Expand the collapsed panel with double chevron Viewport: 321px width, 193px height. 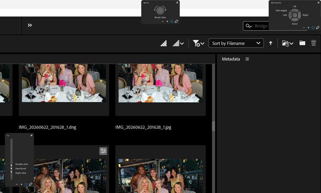(x=30, y=25)
